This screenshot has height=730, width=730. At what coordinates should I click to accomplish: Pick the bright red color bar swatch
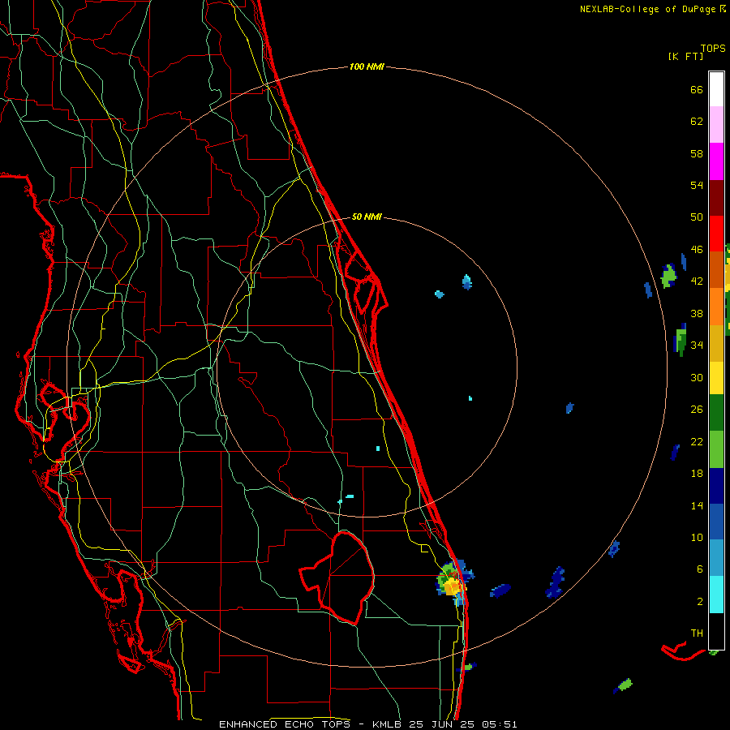point(716,234)
